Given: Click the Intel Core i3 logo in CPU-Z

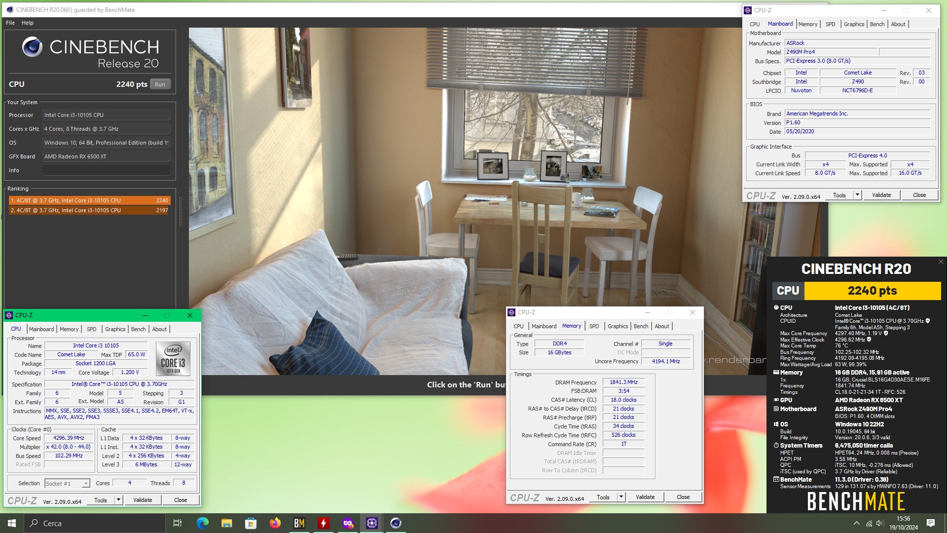Looking at the screenshot, I should pos(173,359).
